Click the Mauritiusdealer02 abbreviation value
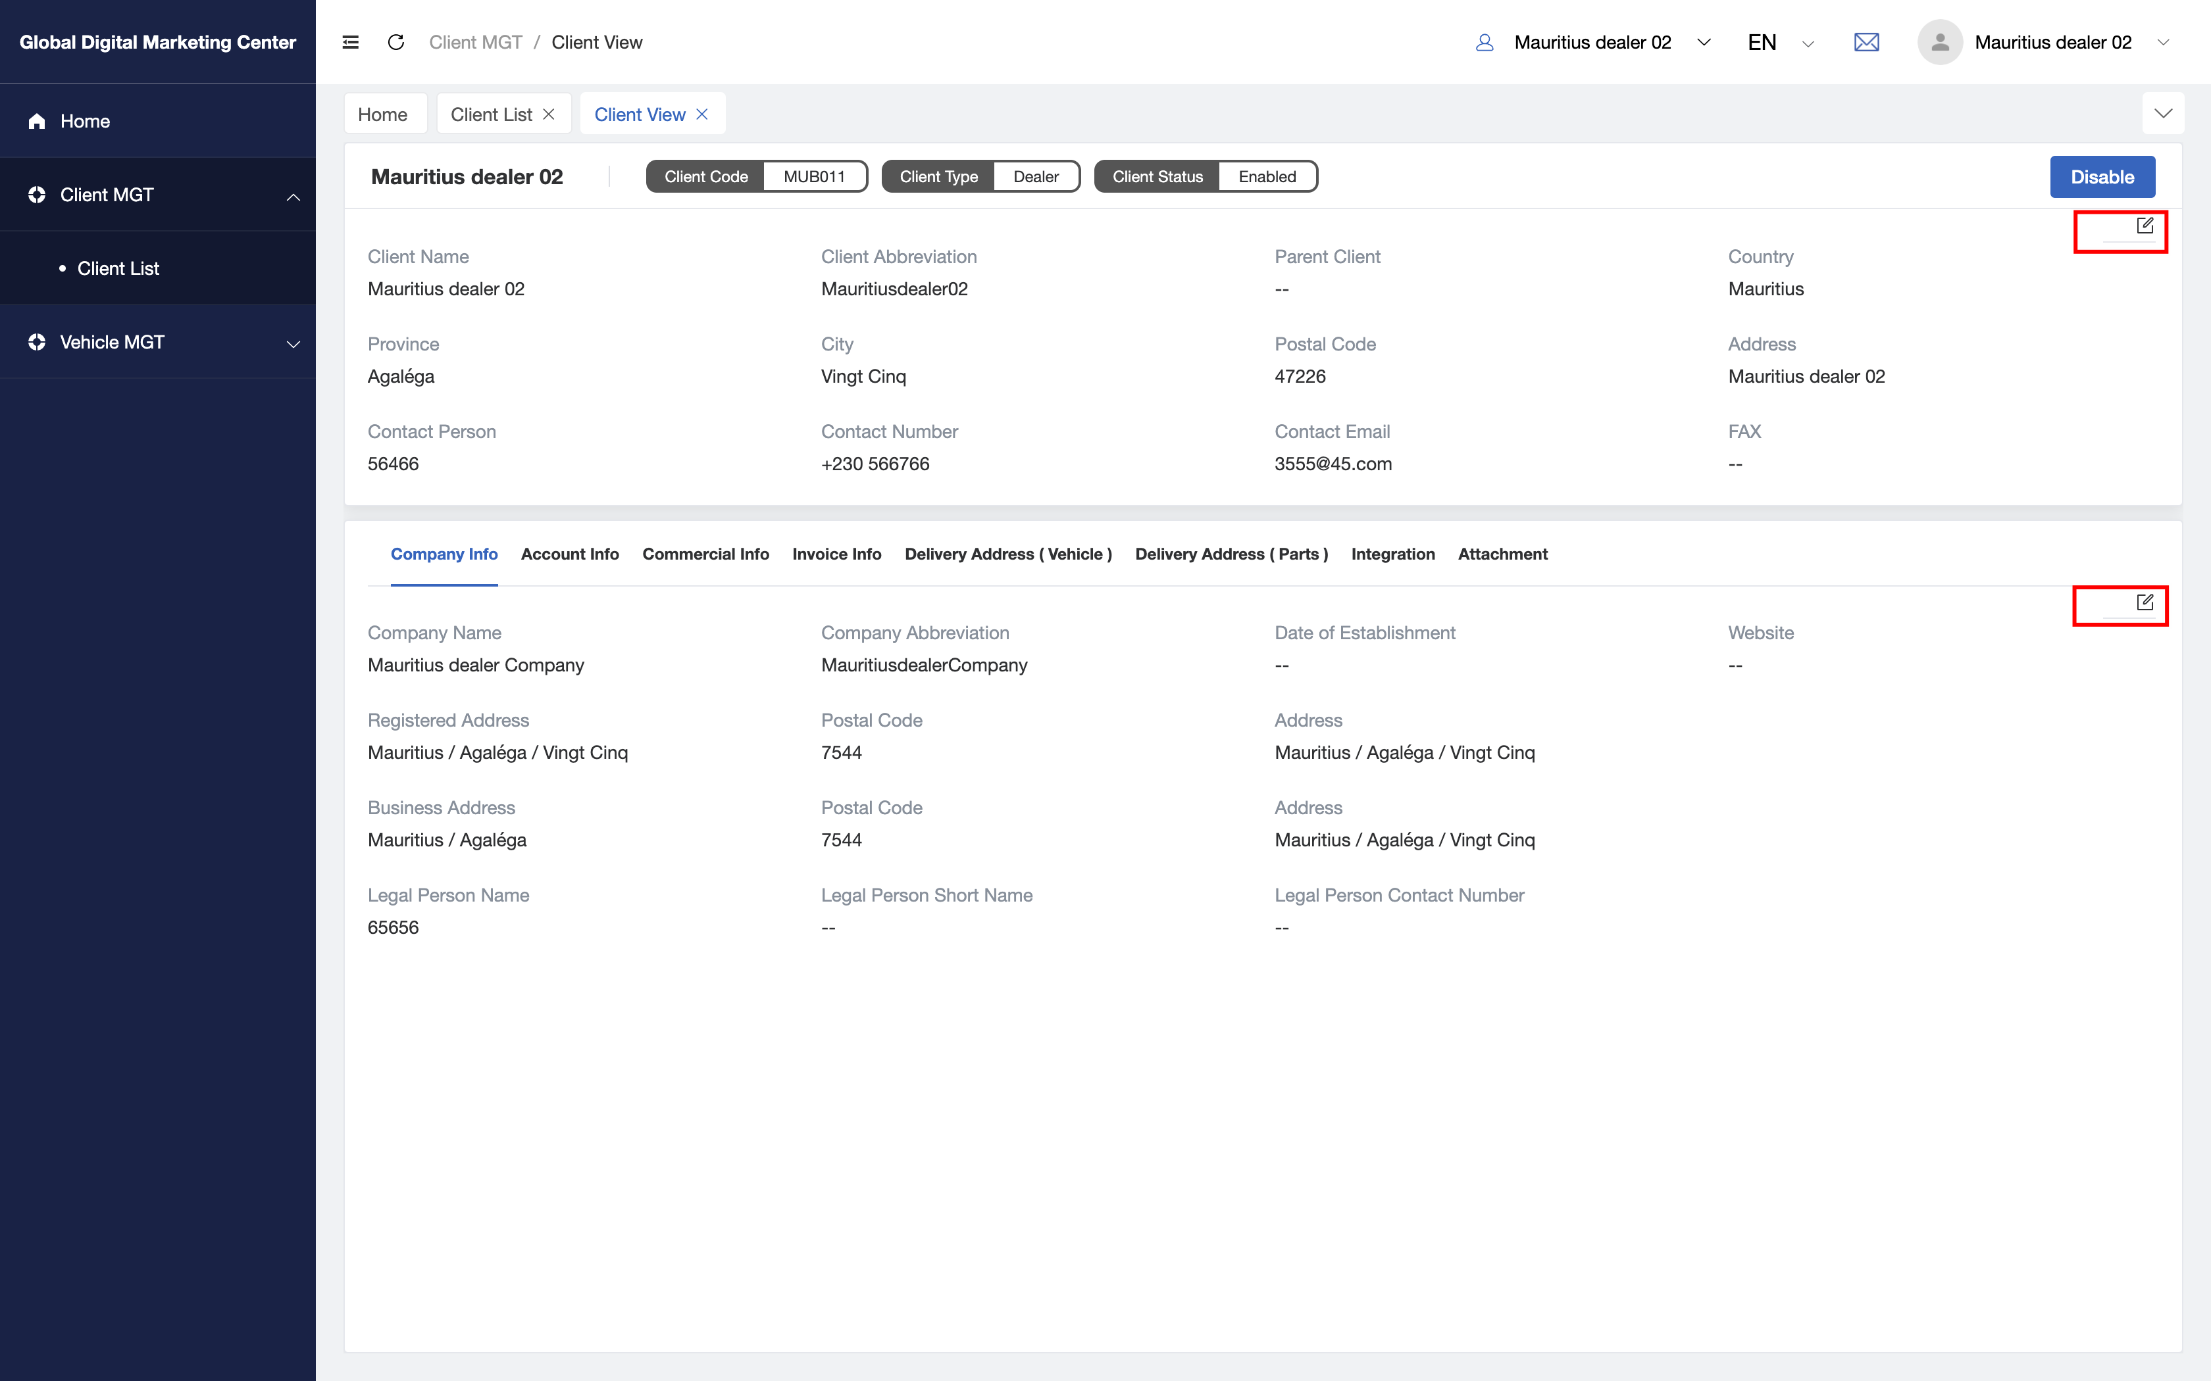 click(894, 289)
